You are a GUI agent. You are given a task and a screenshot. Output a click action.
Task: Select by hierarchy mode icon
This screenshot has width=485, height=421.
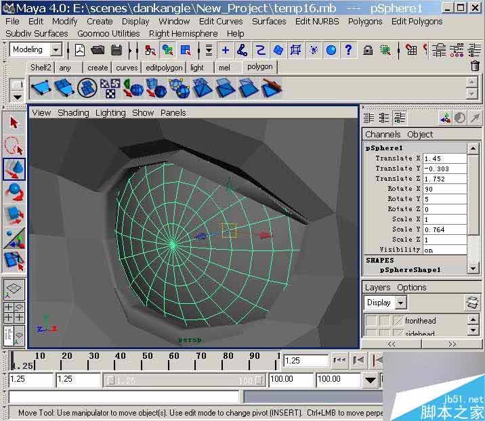[x=150, y=50]
